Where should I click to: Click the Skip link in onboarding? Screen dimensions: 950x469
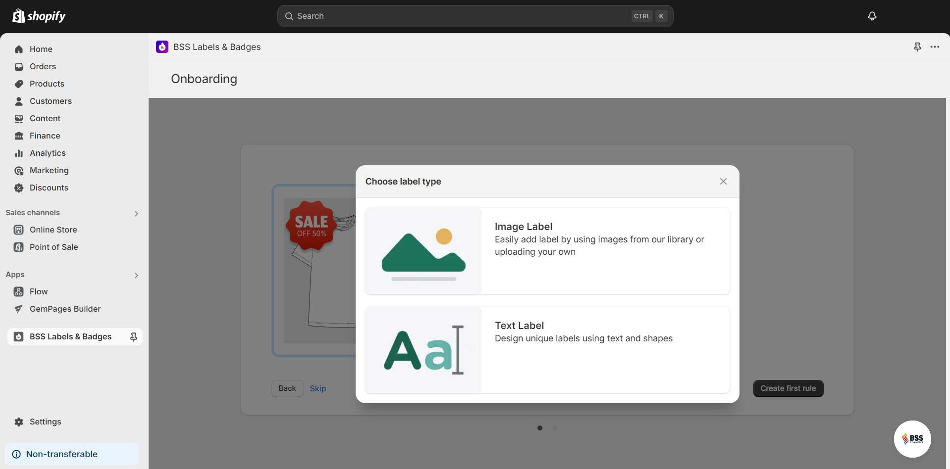pyautogui.click(x=317, y=388)
